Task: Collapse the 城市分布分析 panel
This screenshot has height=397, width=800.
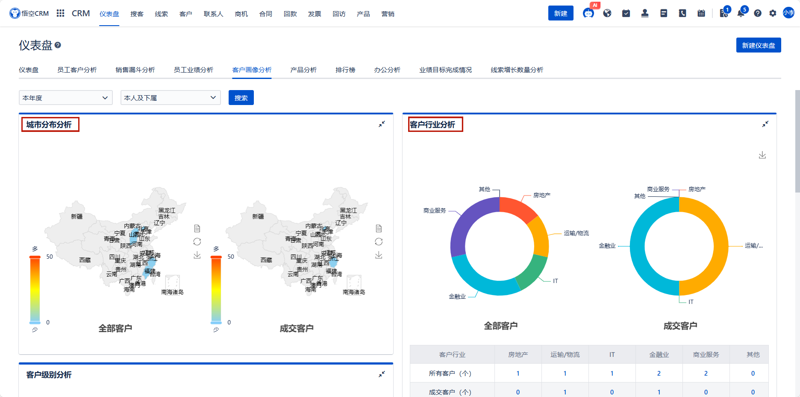Action: point(382,124)
